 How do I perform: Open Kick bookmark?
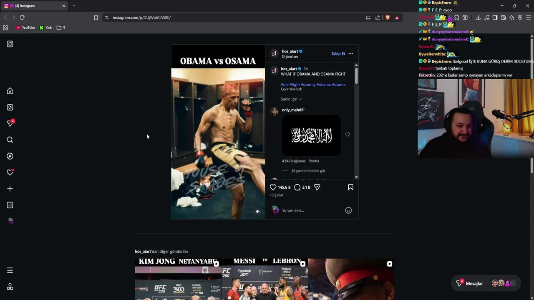pos(46,27)
